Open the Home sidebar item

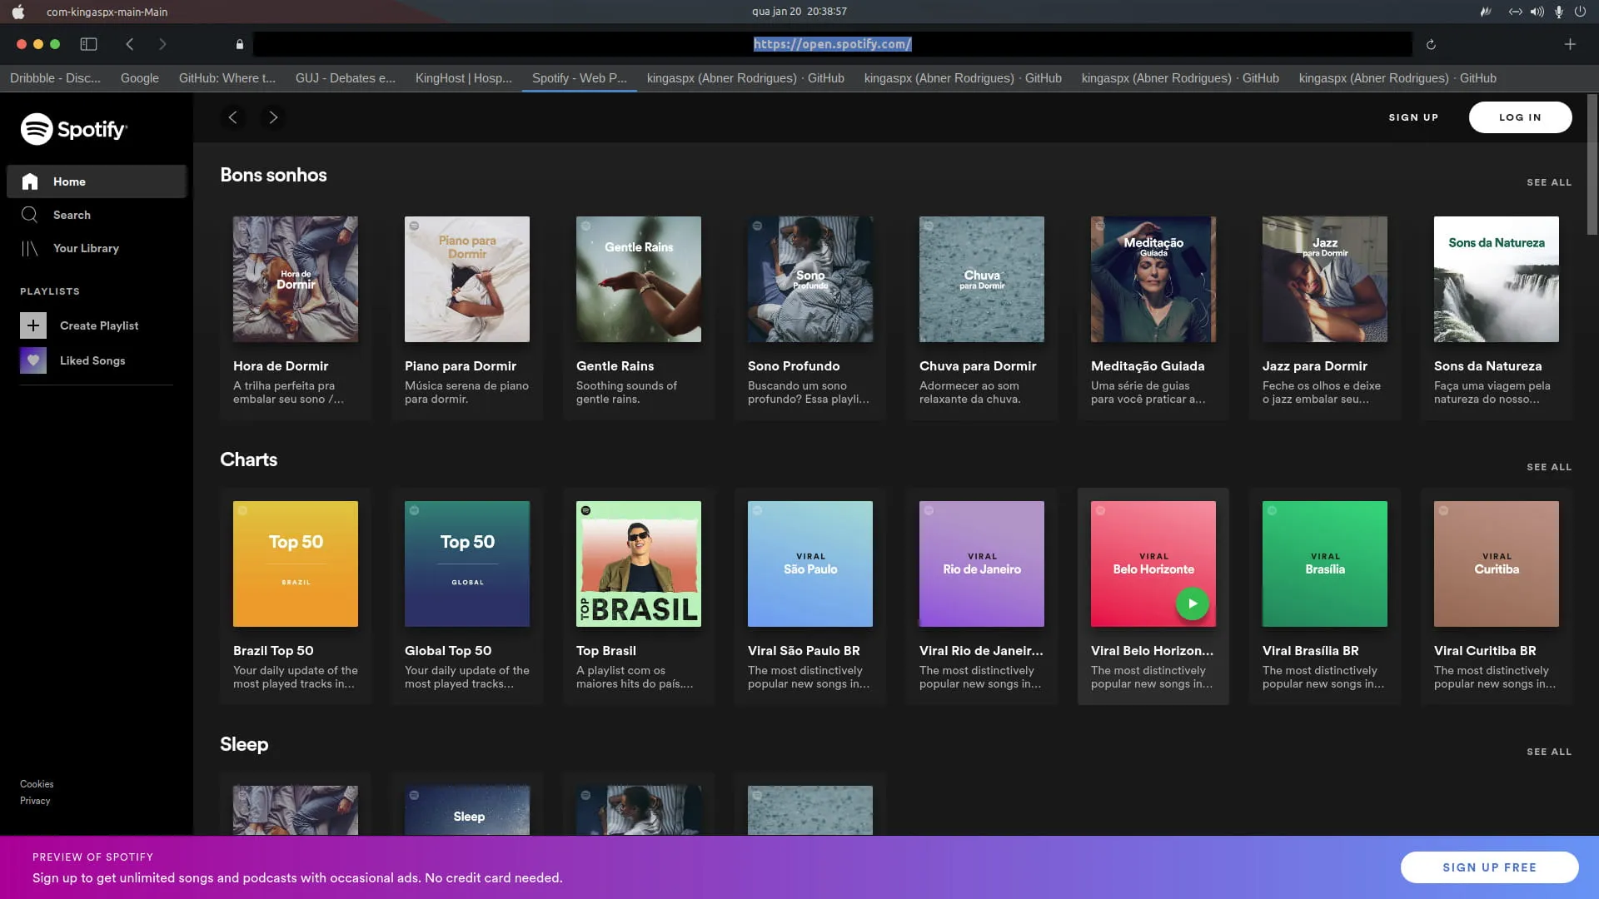69,181
